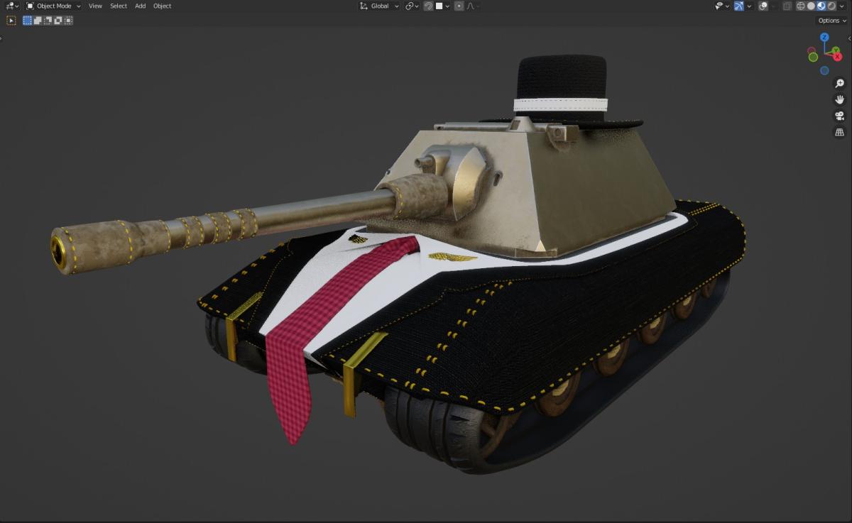The image size is (852, 523).
Task: Open the Add menu
Action: point(141,6)
